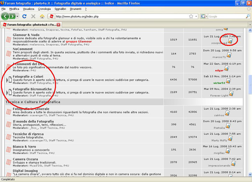Screen dimensions: 252x182
Task: Click the Stop loading X icon
Action: click(x=33, y=16)
